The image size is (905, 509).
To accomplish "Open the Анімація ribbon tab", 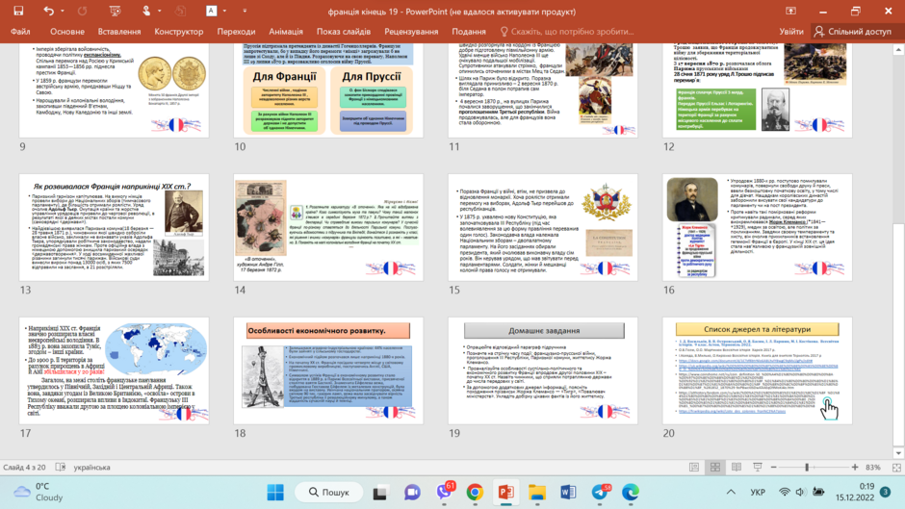I will [286, 32].
